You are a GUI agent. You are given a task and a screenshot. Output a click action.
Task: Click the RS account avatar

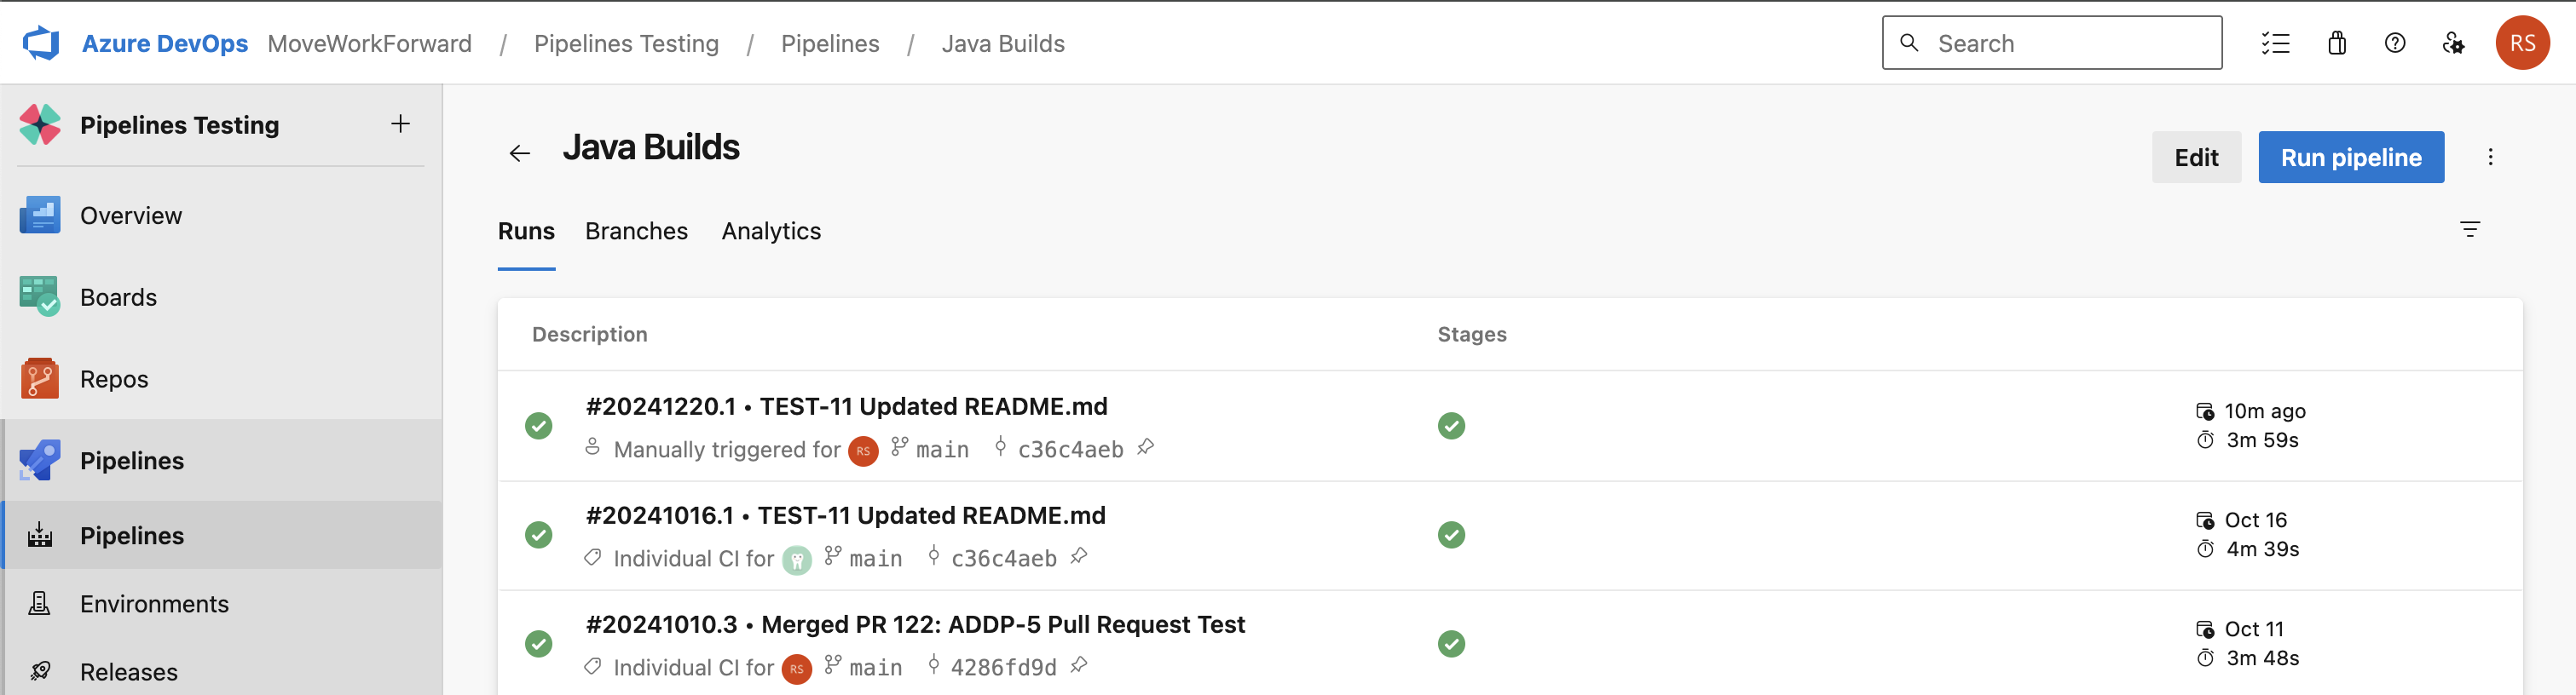tap(2522, 43)
